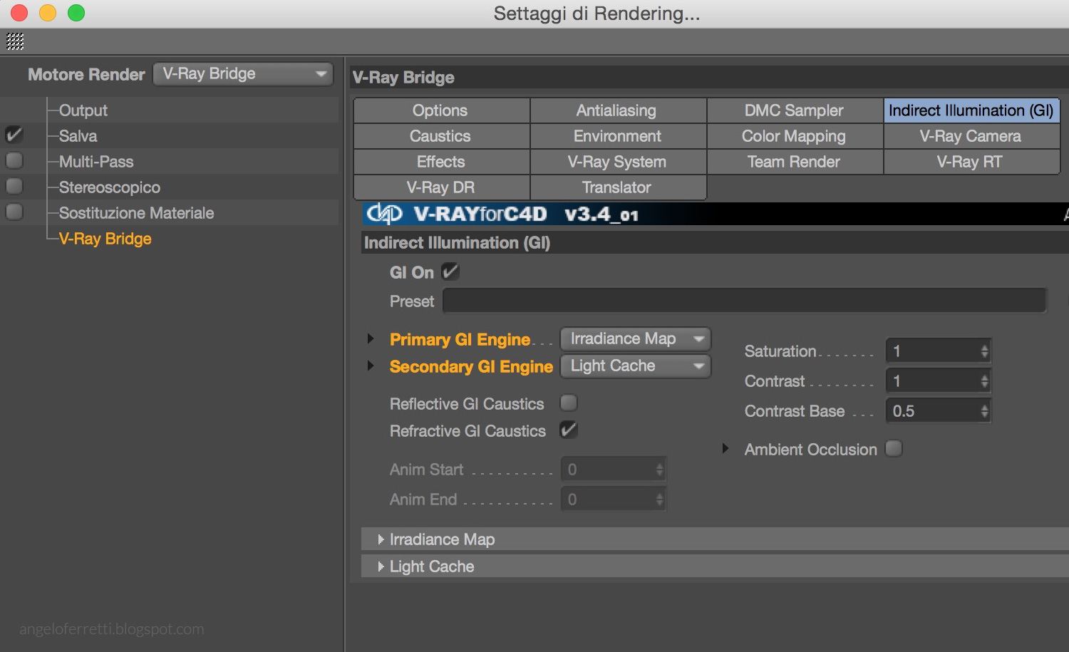Open the Translator tab
This screenshot has width=1069, height=652.
[x=618, y=187]
